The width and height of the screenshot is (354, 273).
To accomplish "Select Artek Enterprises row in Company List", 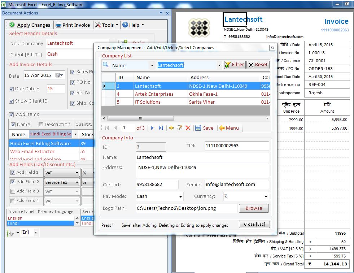I will coord(185,94).
